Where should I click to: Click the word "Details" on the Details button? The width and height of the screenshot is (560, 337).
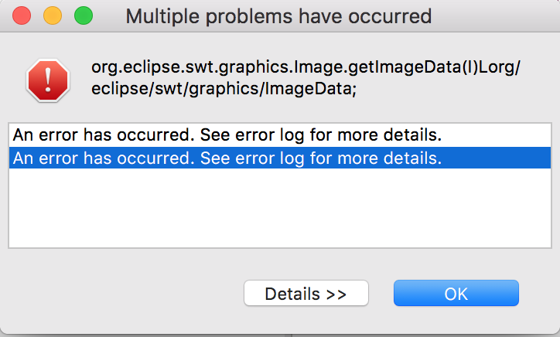(292, 294)
